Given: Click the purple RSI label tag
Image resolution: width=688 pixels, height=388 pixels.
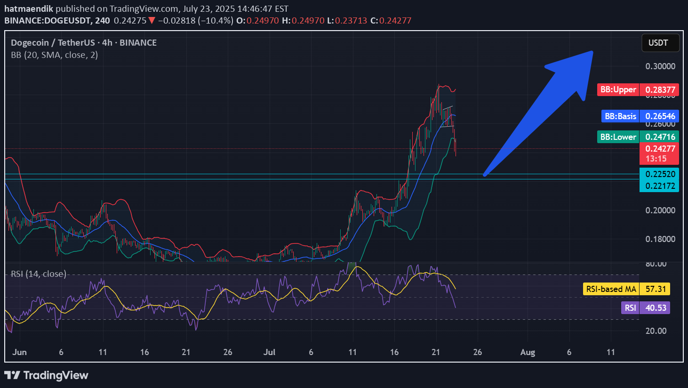Looking at the screenshot, I should tap(630, 308).
